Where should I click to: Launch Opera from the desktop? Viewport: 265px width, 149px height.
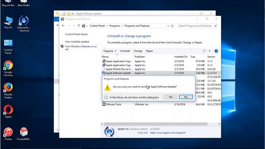(8, 111)
